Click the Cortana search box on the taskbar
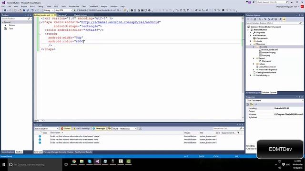This screenshot has width=305, height=171. pos(35,165)
